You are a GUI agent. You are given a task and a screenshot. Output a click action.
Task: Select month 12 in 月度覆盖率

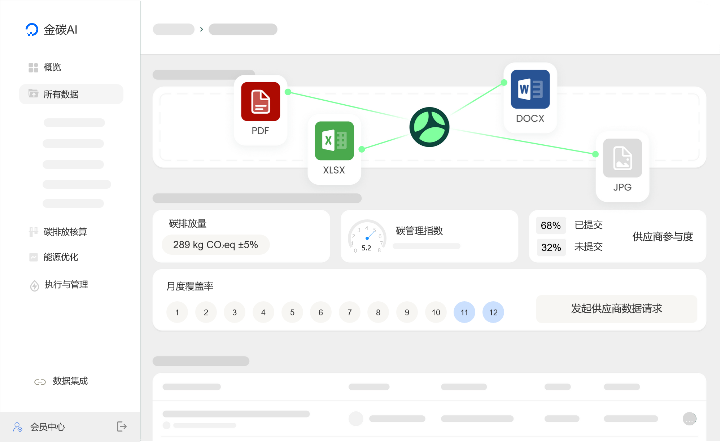pyautogui.click(x=493, y=312)
